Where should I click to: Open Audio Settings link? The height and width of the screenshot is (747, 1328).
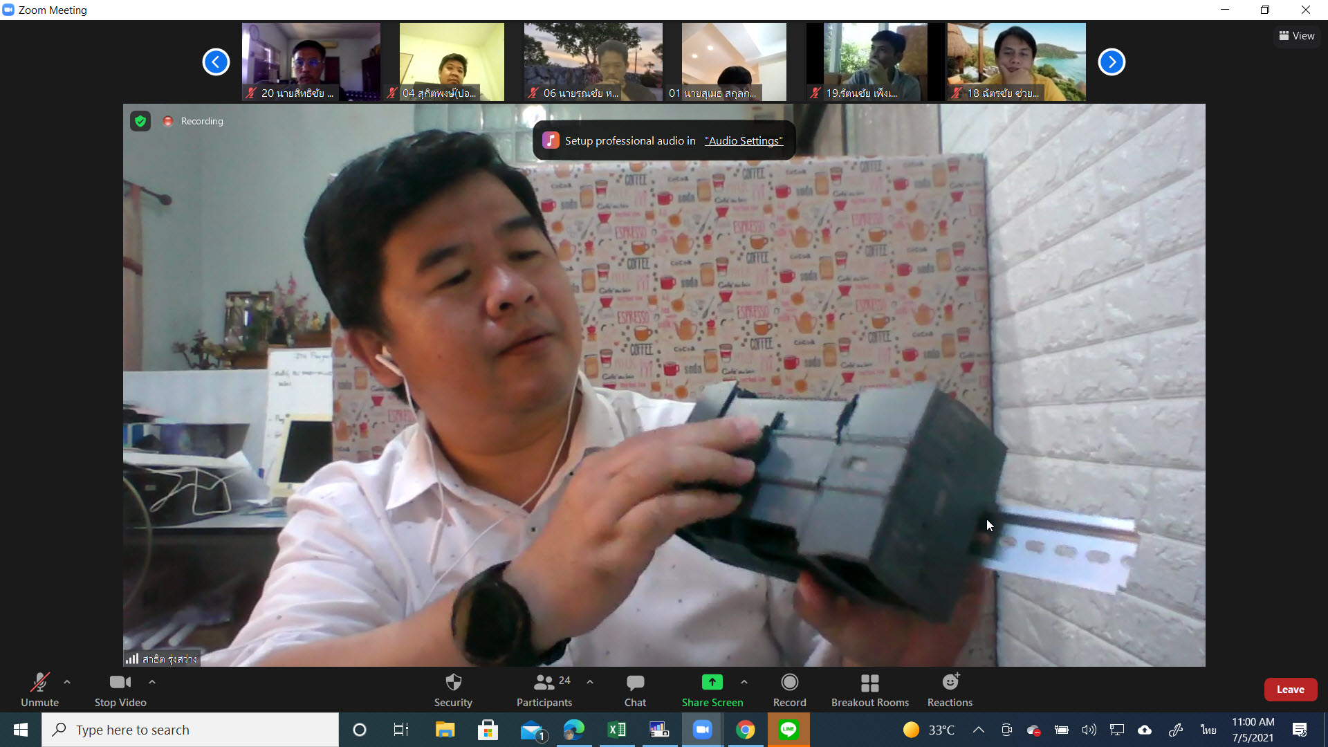744,141
